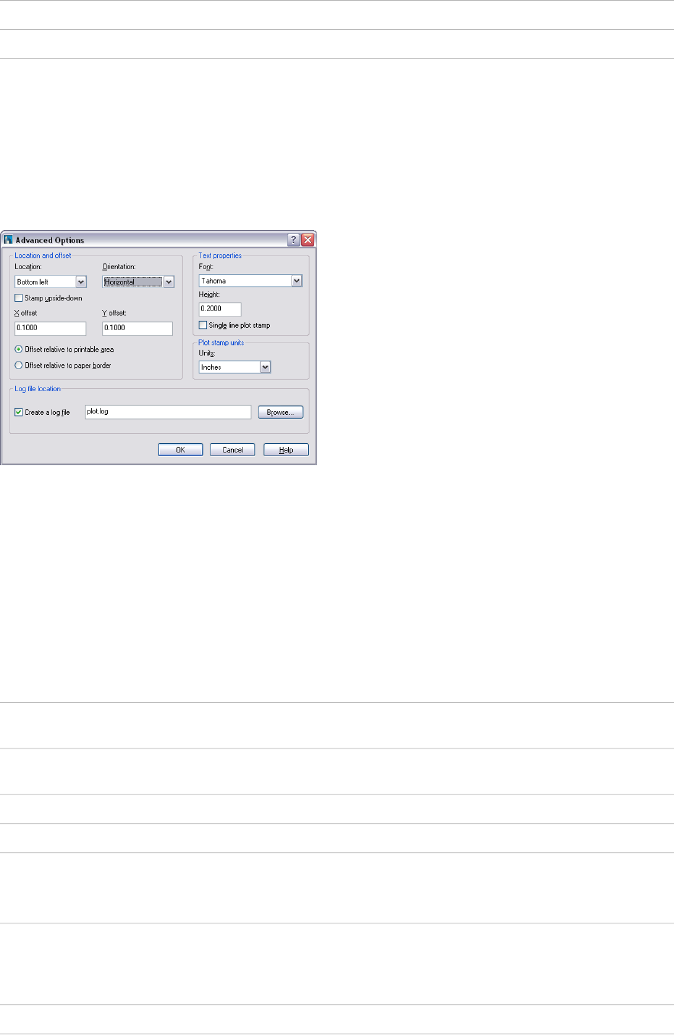Close the Advanced Options dialog
Image resolution: width=674 pixels, height=1035 pixels.
(x=307, y=239)
